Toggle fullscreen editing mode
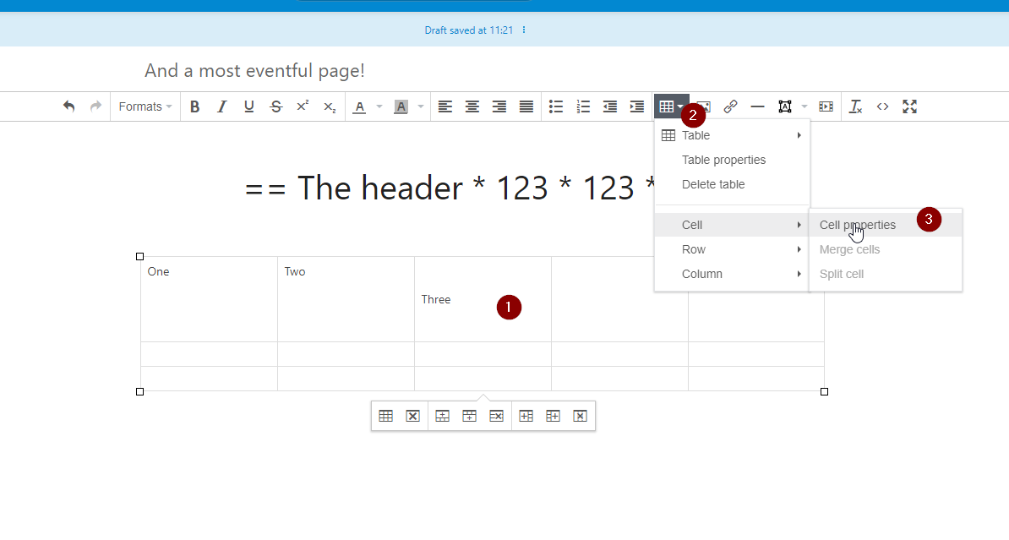The width and height of the screenshot is (1009, 540). click(909, 106)
